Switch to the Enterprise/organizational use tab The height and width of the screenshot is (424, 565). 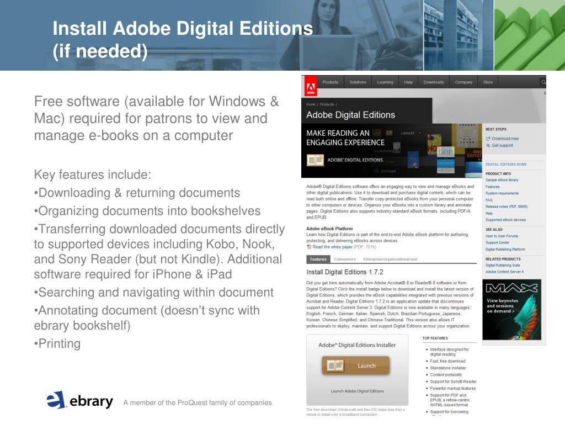(x=390, y=259)
